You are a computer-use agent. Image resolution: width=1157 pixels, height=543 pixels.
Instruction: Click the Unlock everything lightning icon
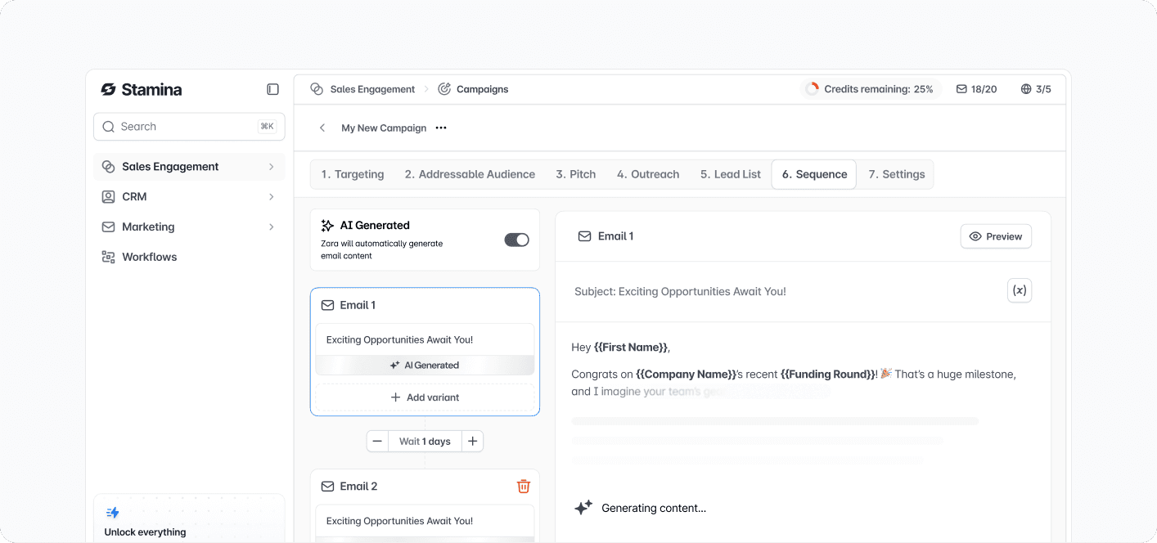coord(113,514)
